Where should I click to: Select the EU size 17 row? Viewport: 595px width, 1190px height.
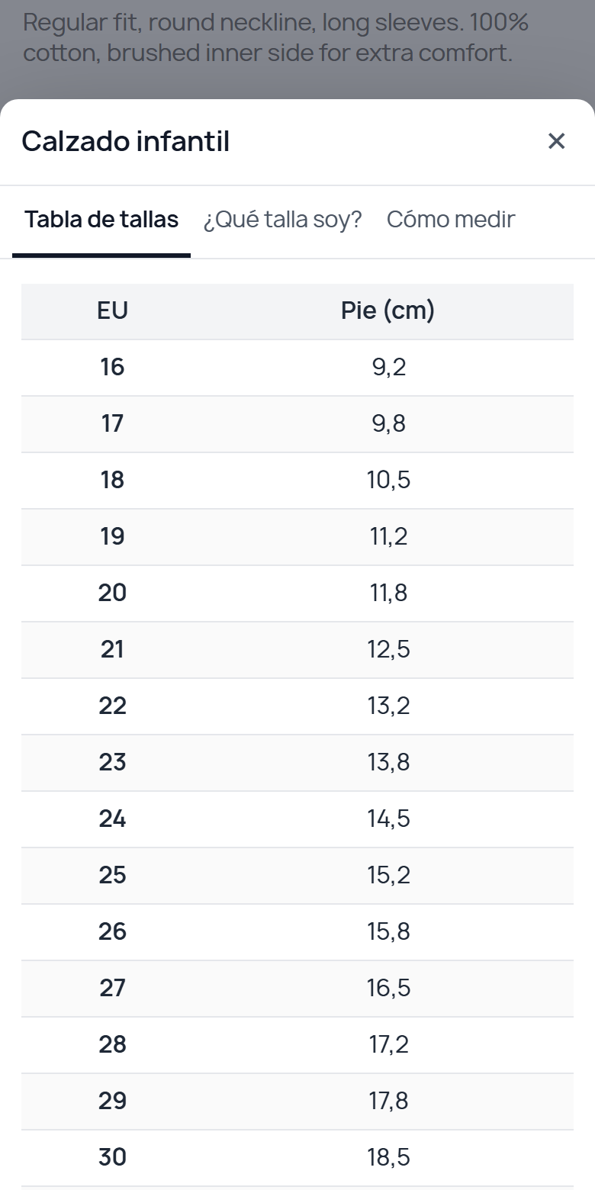297,424
